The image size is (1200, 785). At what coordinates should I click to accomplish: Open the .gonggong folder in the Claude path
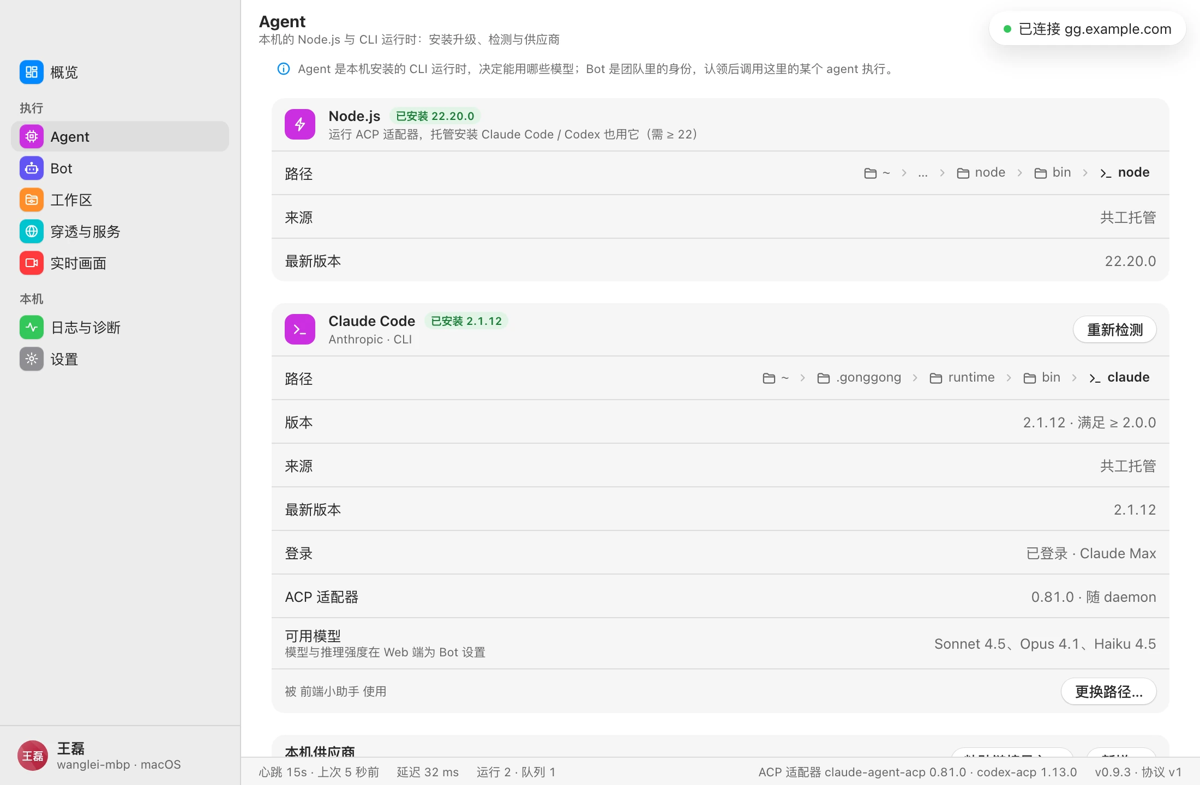coord(859,377)
